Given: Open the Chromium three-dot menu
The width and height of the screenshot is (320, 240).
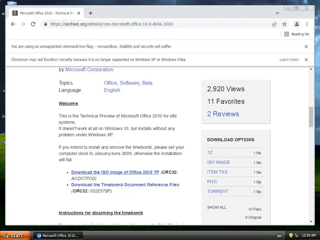Looking at the screenshot, I should (307, 24).
